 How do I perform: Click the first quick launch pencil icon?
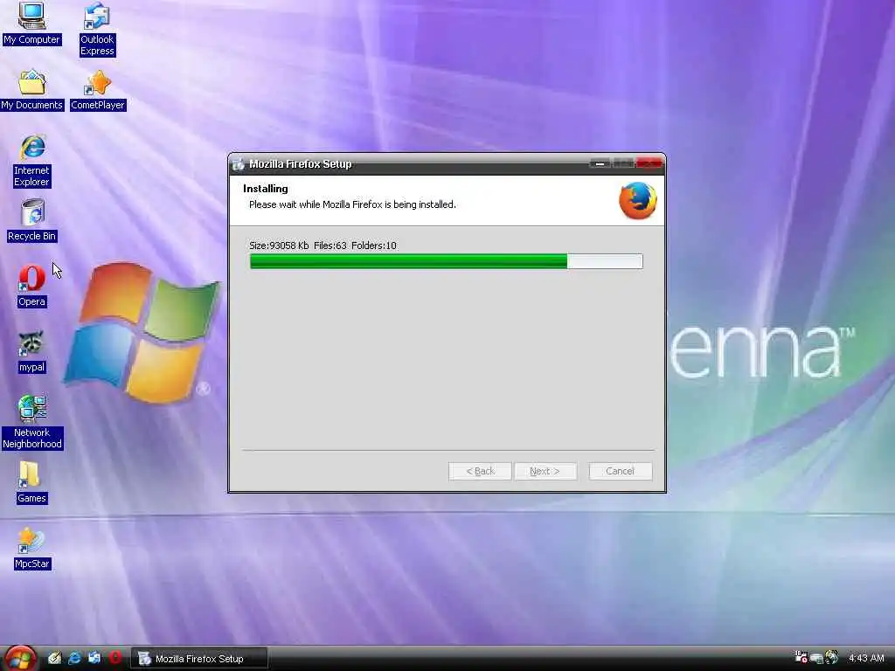[55, 658]
